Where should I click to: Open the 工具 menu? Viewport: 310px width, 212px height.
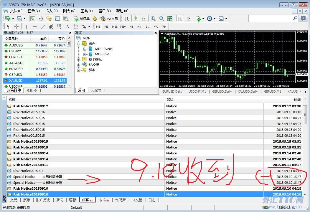(87, 11)
